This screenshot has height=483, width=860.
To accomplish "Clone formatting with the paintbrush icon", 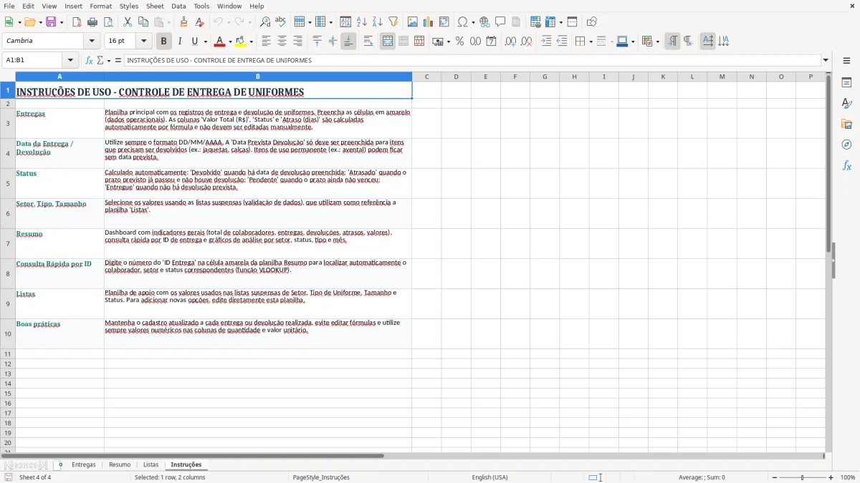I will 183,22.
